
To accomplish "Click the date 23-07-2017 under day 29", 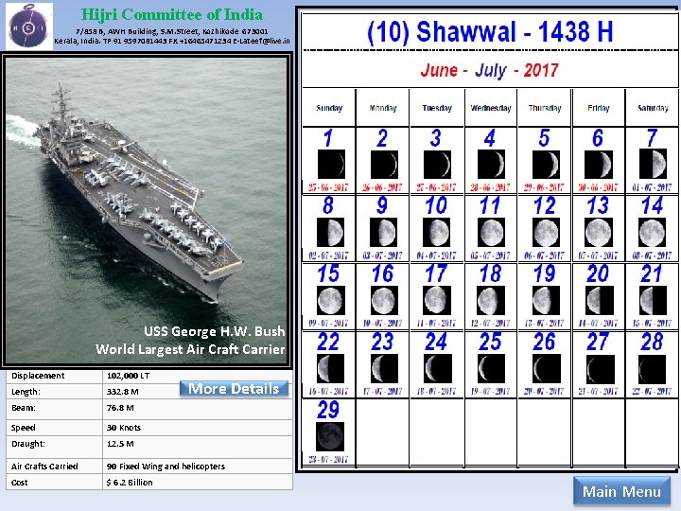I will pyautogui.click(x=328, y=459).
